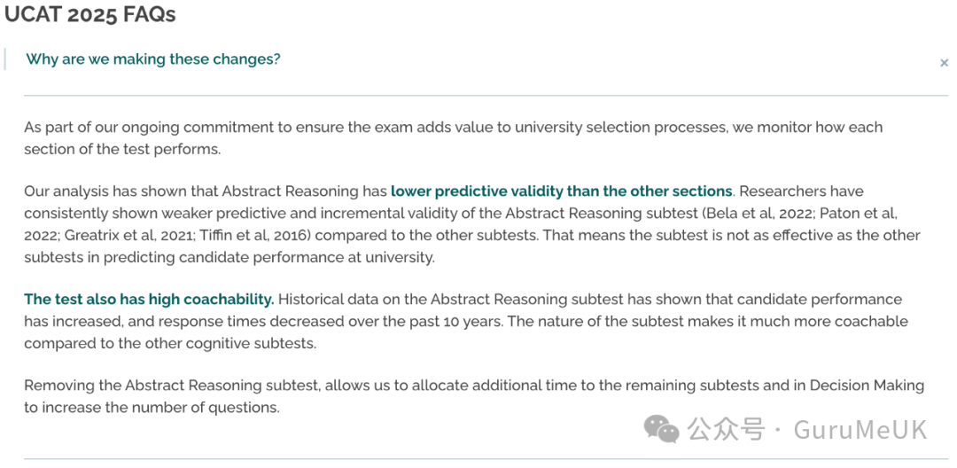Expand 'Why are we making these changes?' question
The width and height of the screenshot is (957, 468).
(x=153, y=59)
